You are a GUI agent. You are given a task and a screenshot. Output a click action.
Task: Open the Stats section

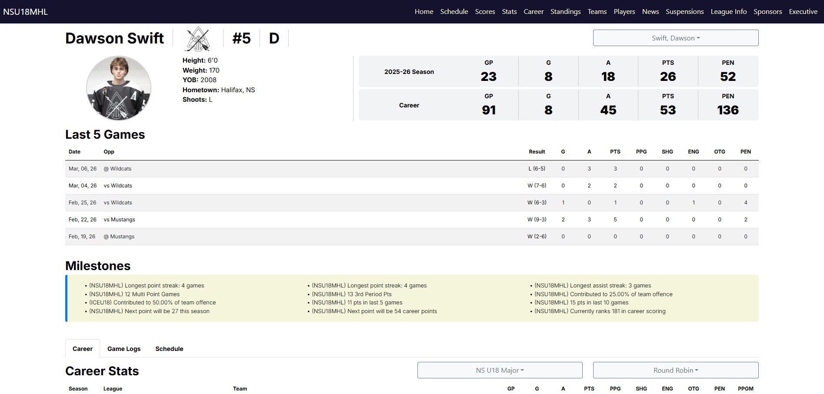pyautogui.click(x=509, y=12)
